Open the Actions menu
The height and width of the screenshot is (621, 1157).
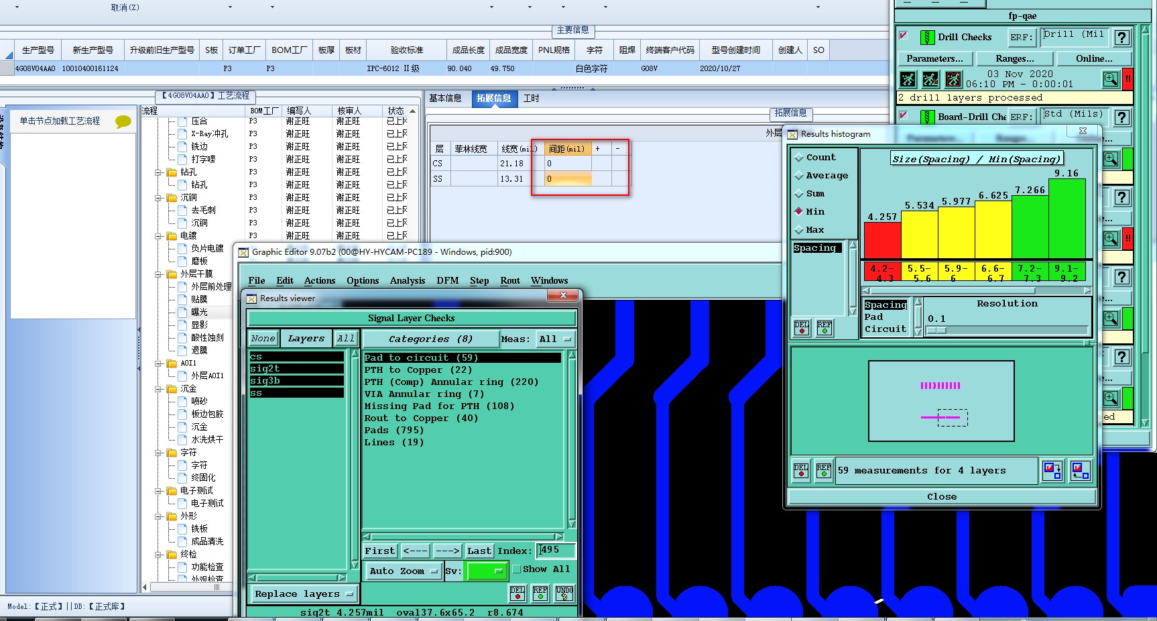click(320, 281)
